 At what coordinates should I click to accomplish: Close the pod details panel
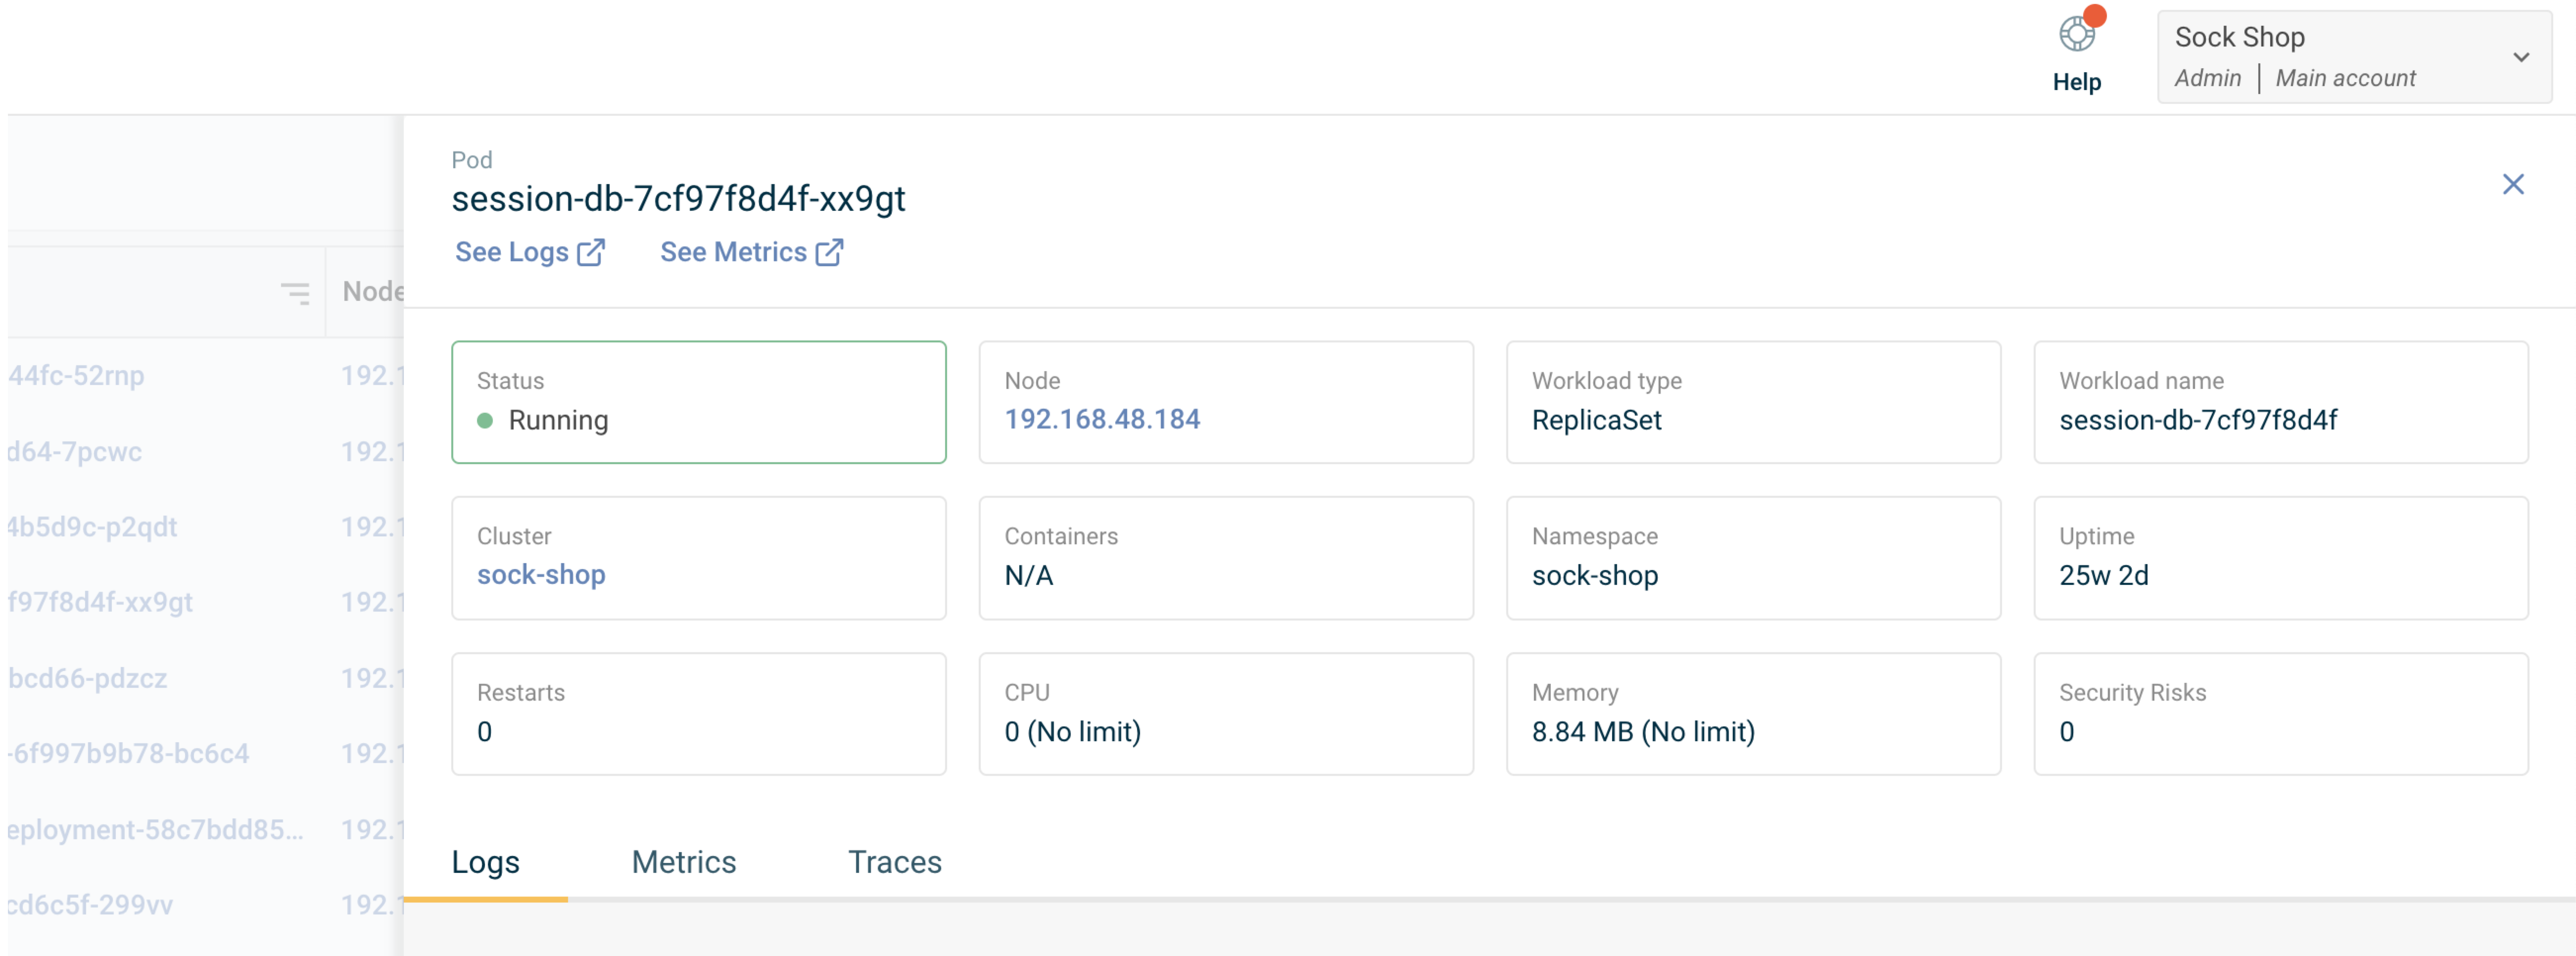(x=2512, y=184)
